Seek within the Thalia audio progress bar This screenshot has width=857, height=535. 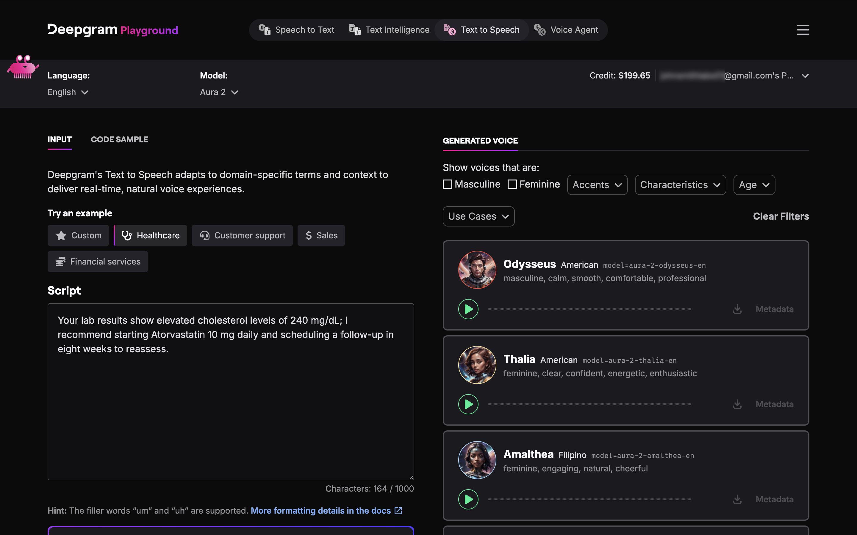pos(589,404)
